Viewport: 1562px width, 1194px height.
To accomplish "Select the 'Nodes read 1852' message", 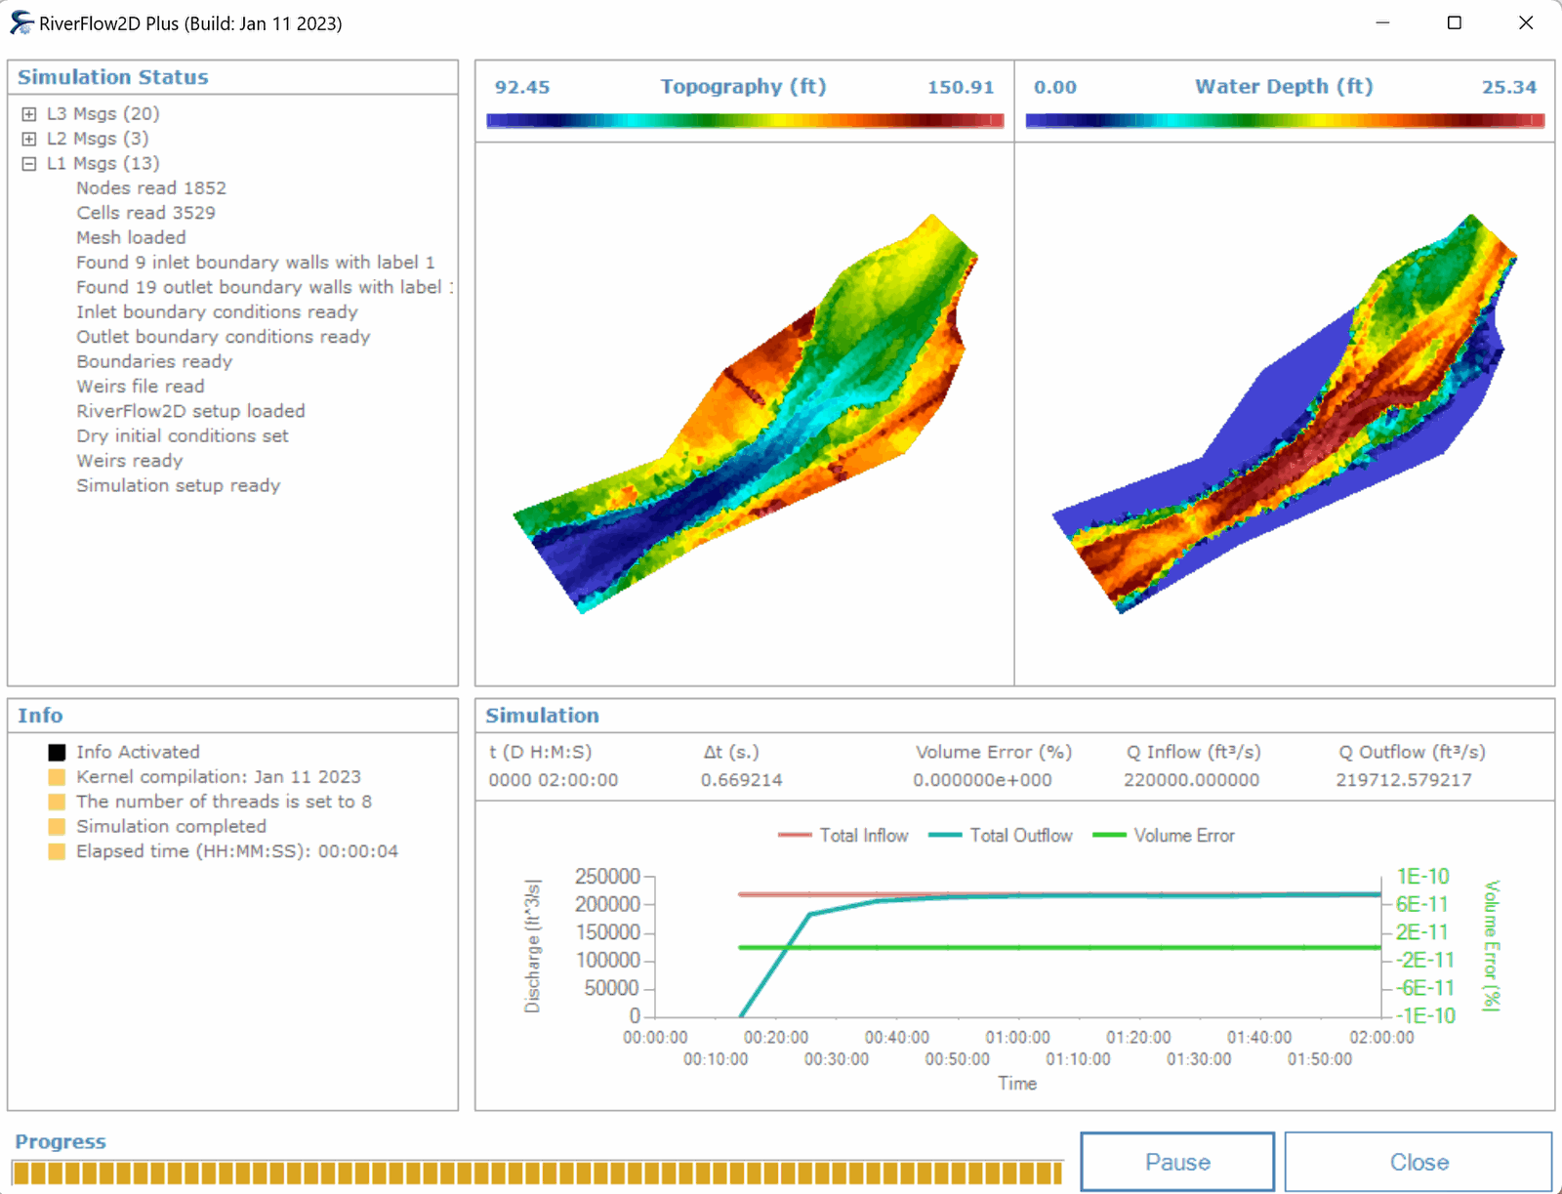I will (151, 188).
